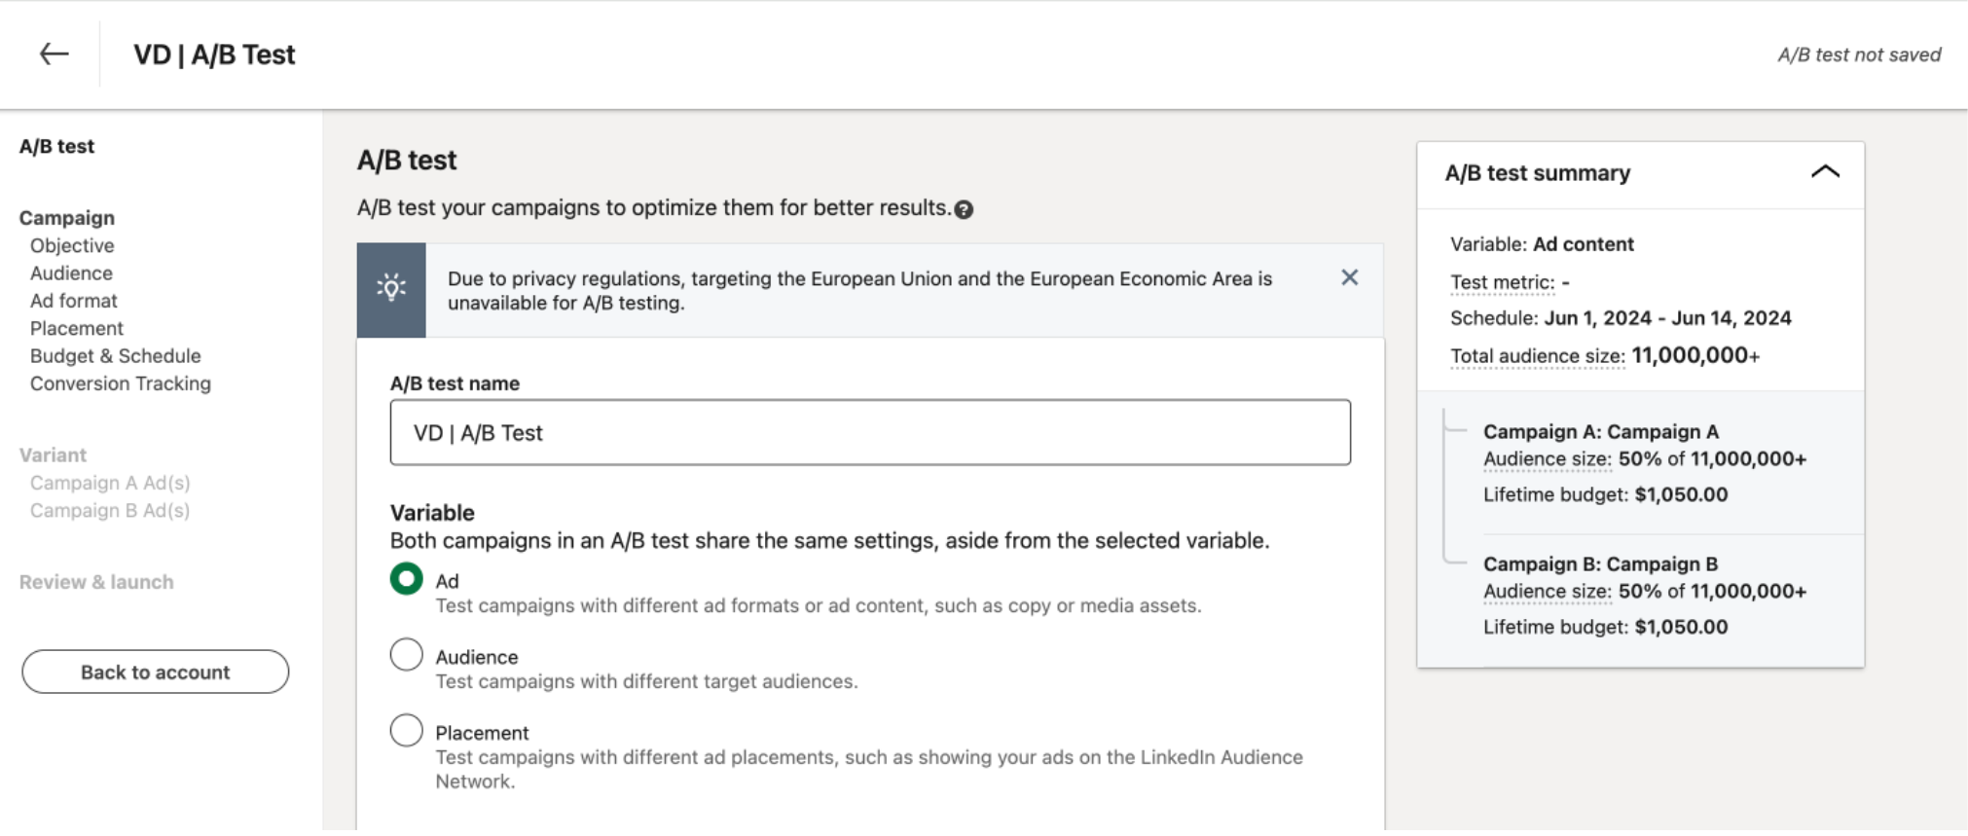The height and width of the screenshot is (836, 1968).
Task: Click the 'Campaign B: Campaign B' heading
Action: click(1601, 563)
